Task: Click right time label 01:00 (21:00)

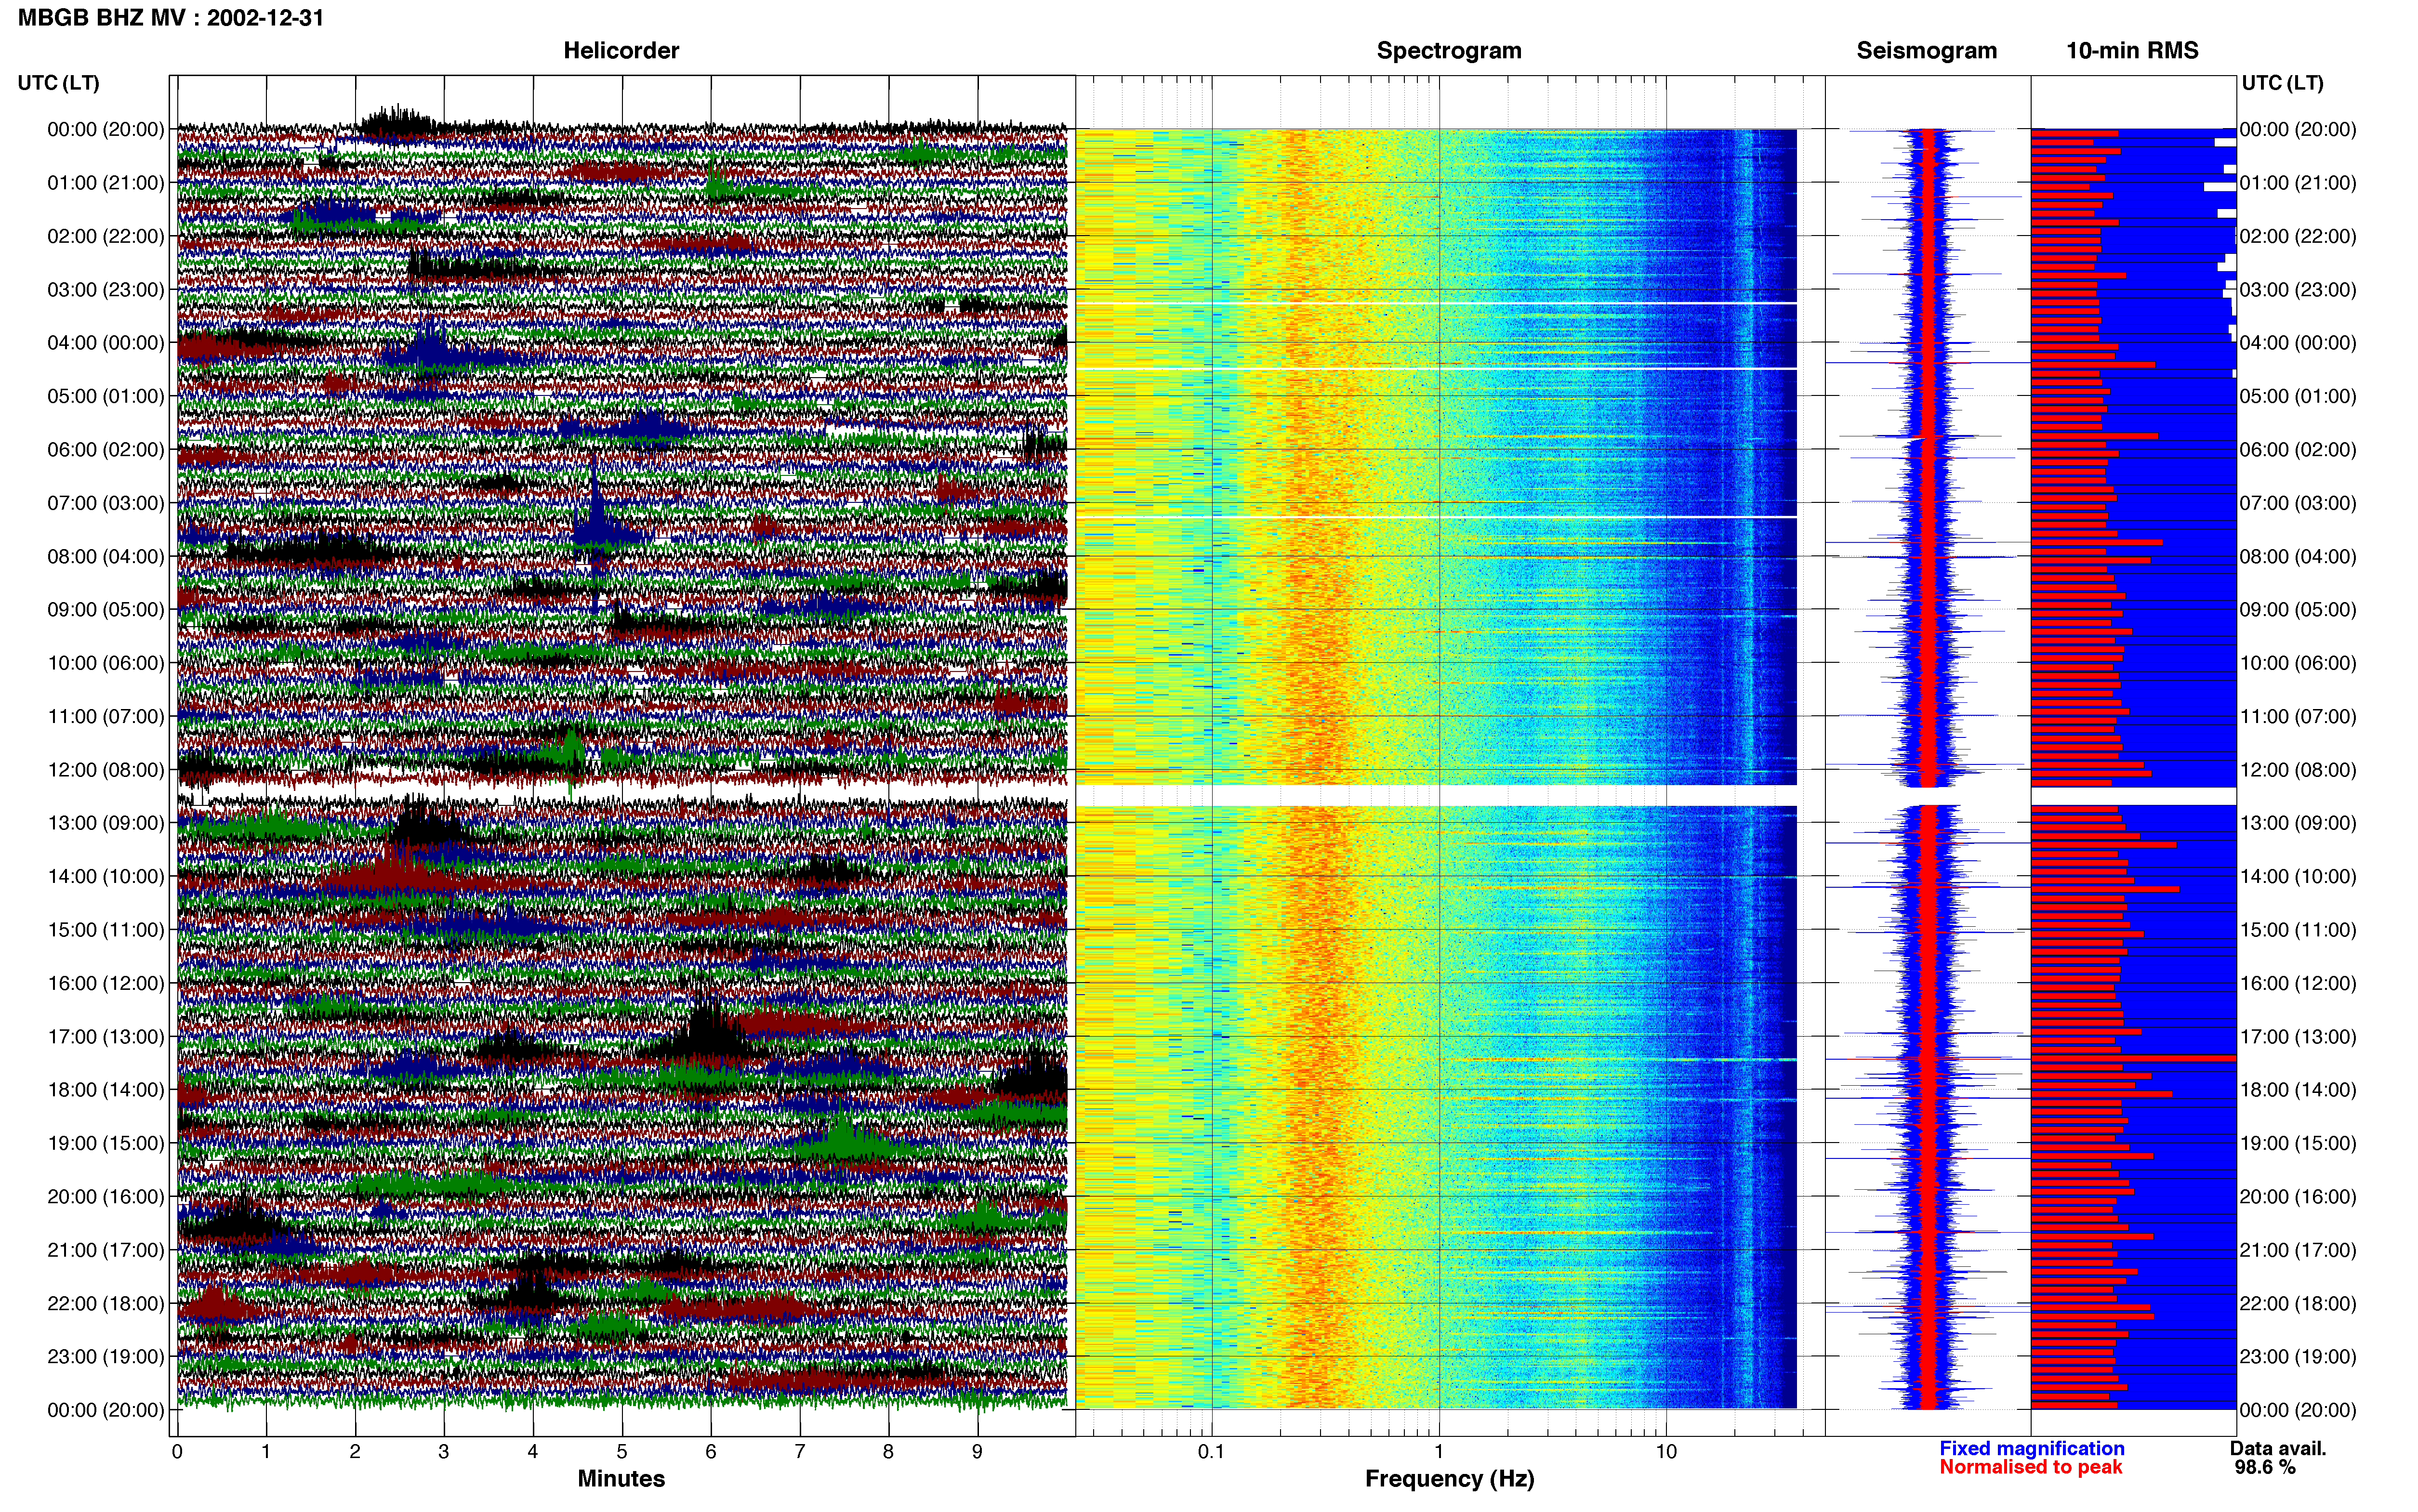Action: coord(2298,183)
